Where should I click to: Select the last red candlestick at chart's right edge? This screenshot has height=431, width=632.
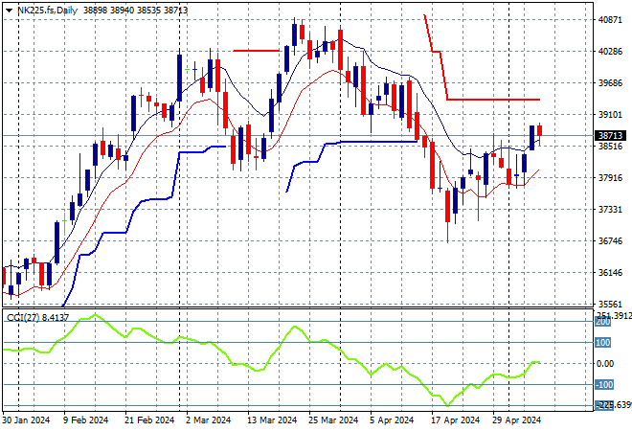[540, 130]
